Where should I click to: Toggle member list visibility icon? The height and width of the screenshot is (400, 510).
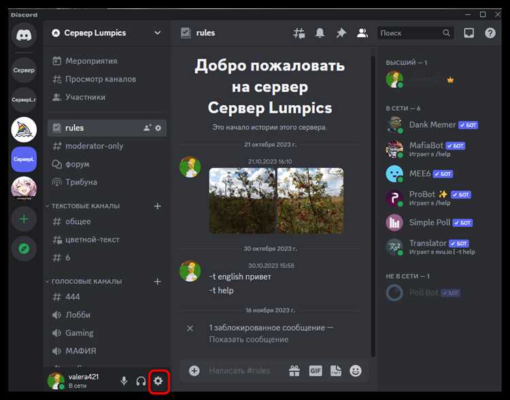(362, 33)
